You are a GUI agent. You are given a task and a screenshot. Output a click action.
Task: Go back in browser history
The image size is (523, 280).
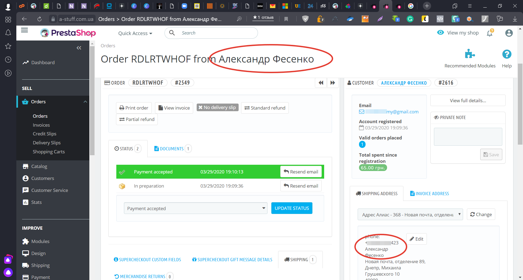(x=24, y=19)
